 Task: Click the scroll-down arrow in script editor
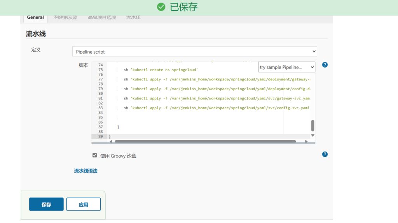(x=312, y=135)
